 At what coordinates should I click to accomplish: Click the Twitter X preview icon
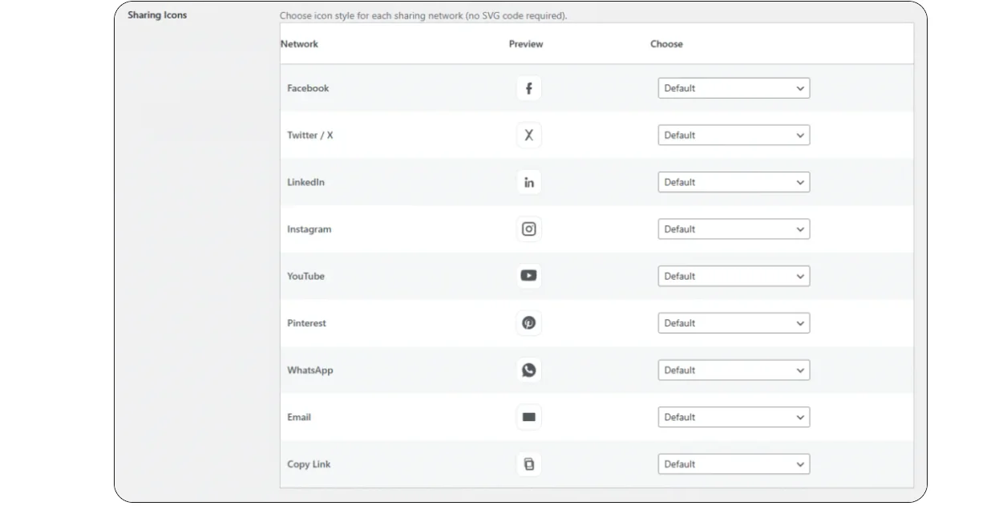pyautogui.click(x=528, y=136)
